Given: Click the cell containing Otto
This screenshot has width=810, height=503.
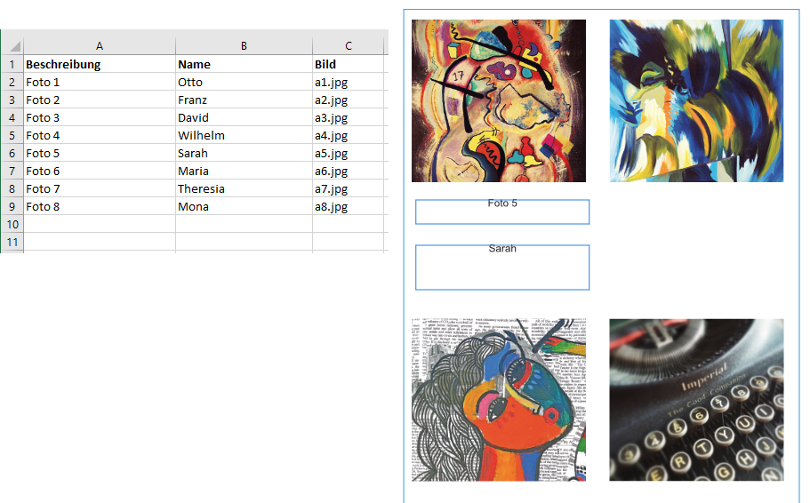Looking at the screenshot, I should 244,82.
